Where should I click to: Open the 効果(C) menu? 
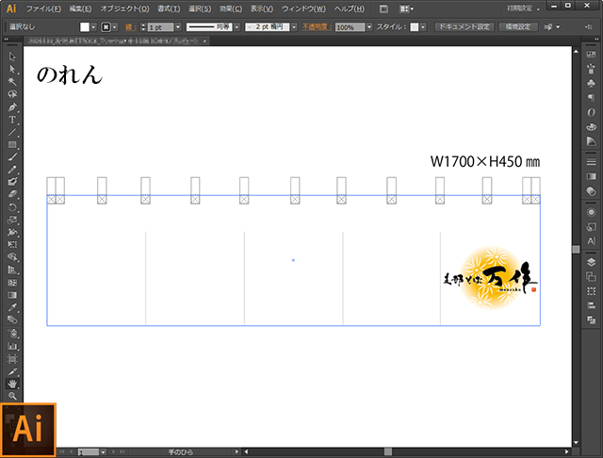click(x=231, y=8)
